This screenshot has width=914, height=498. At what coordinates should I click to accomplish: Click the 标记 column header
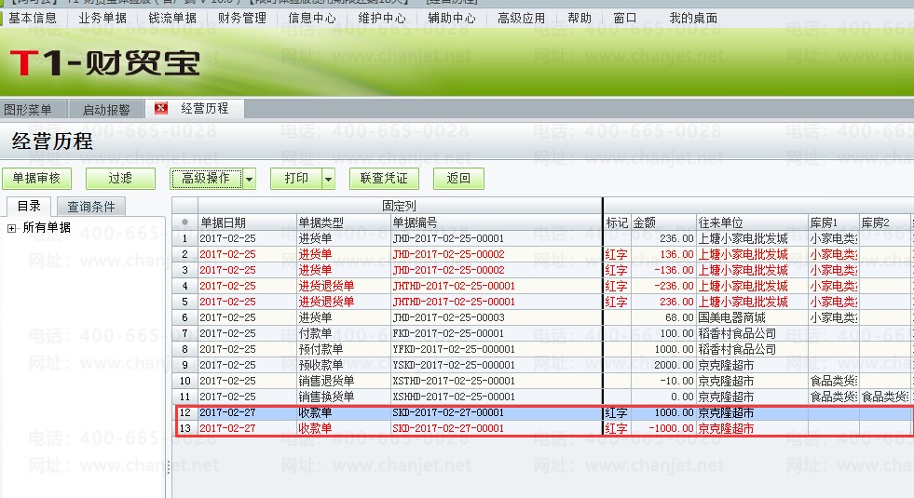[618, 222]
